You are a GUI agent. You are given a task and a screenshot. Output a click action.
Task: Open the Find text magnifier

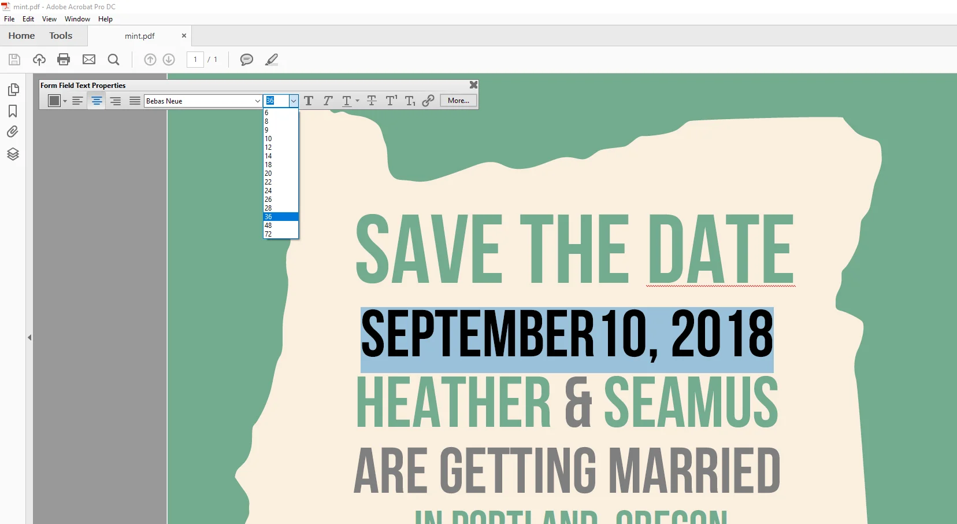pyautogui.click(x=114, y=60)
